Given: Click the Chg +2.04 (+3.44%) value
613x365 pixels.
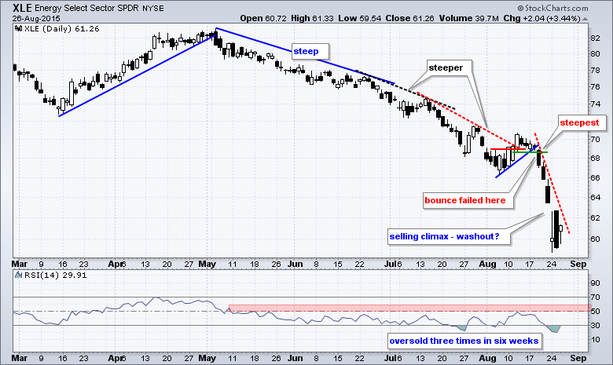Looking at the screenshot, I should [541, 18].
